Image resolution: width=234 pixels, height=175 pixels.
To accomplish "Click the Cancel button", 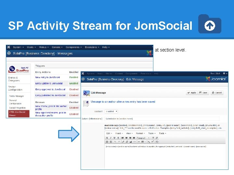I will point(217,93).
